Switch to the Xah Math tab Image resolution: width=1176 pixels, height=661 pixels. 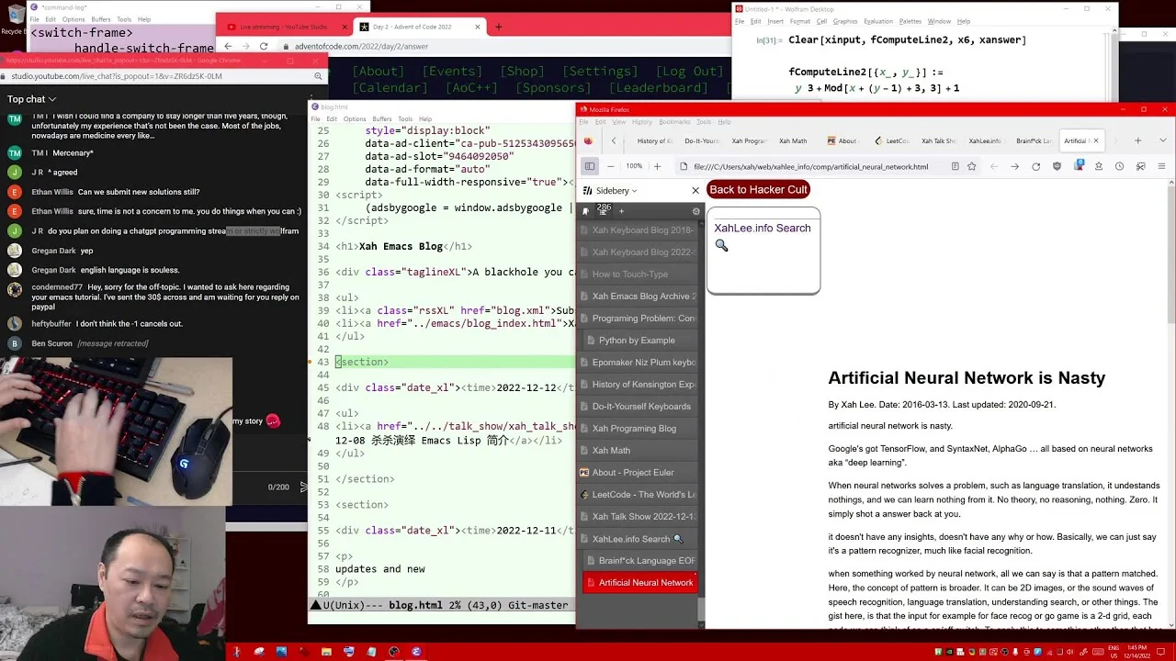pyautogui.click(x=793, y=140)
